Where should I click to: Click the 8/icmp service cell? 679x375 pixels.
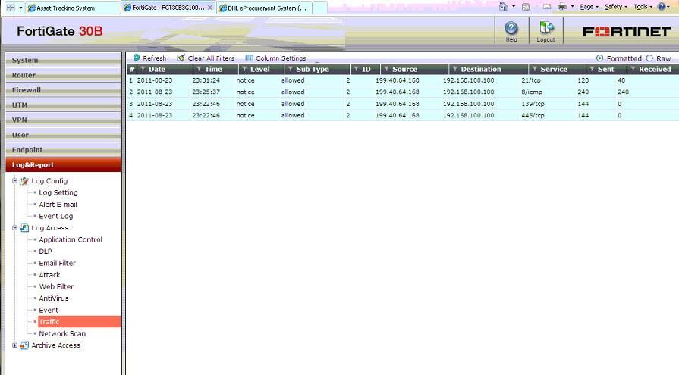(532, 92)
